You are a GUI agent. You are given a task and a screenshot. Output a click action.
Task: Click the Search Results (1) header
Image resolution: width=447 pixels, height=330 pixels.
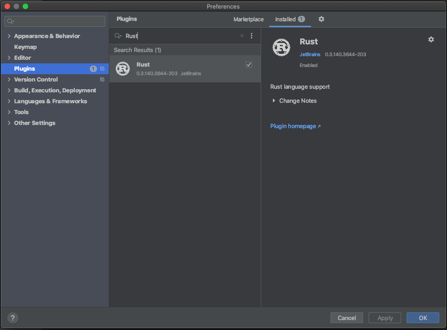click(x=137, y=50)
